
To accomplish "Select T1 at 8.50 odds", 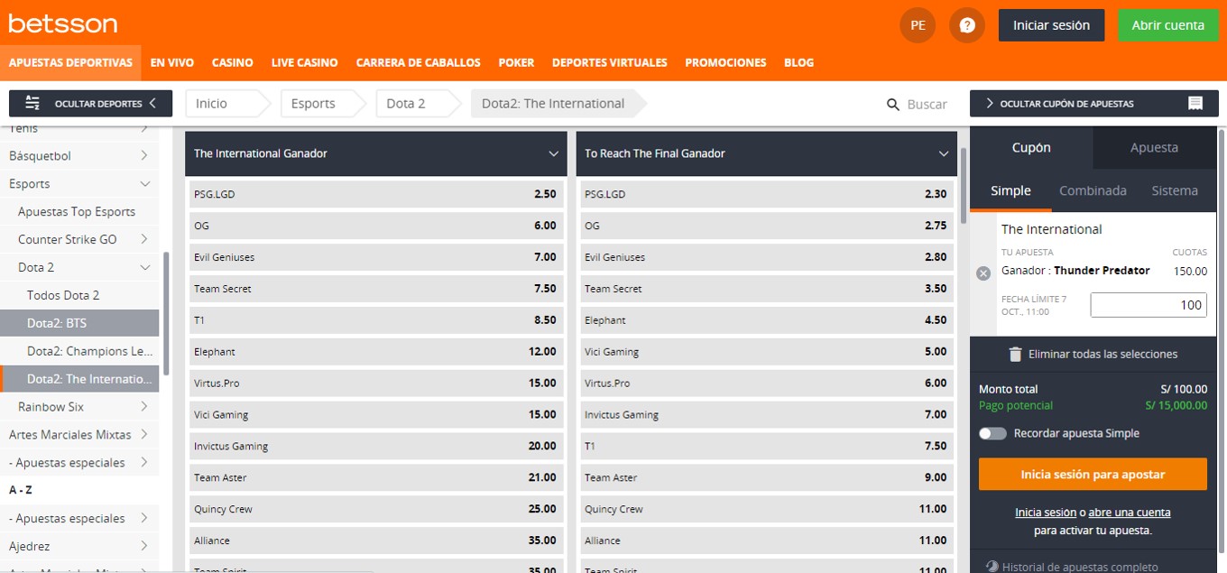I will (376, 320).
